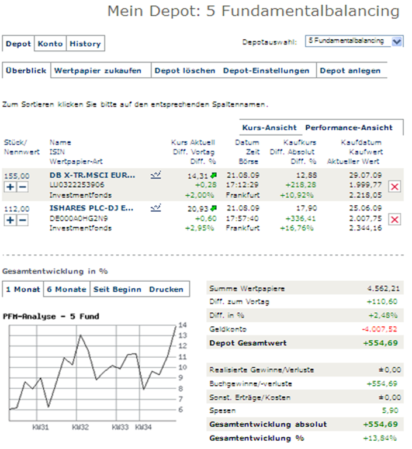Switch to Performance-Ansicht view
The width and height of the screenshot is (412, 449).
click(349, 127)
